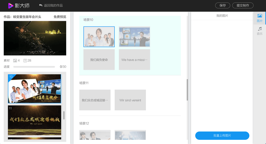Viewport: 266px width, 144px height.
Task: Select the scene 10 thumbnail in left list
Action: tap(34, 89)
